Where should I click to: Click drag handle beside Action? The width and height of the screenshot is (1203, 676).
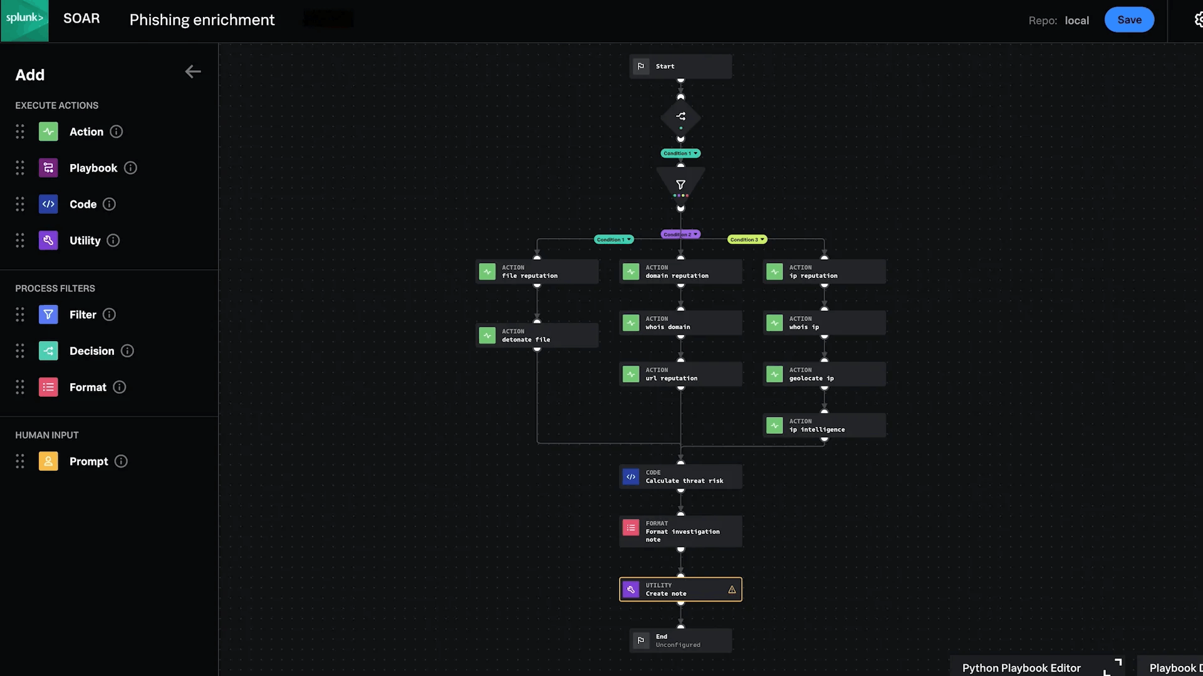click(x=20, y=131)
